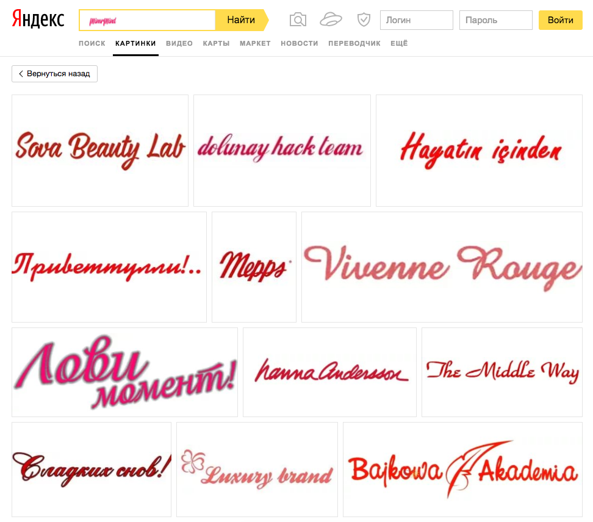Open the Mepps logo image
593x522 pixels.
coord(254,267)
